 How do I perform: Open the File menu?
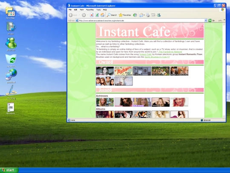pyautogui.click(x=70, y=10)
